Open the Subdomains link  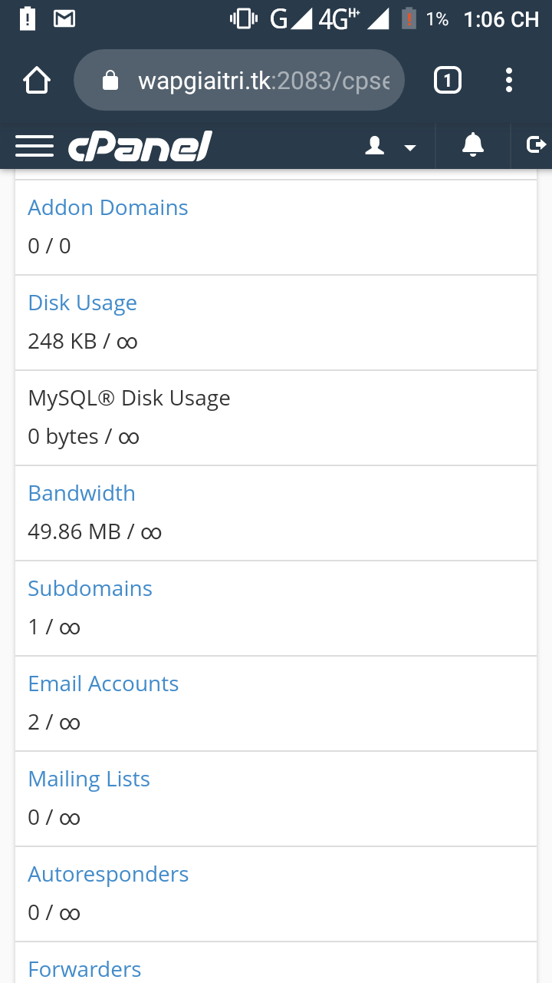click(90, 588)
